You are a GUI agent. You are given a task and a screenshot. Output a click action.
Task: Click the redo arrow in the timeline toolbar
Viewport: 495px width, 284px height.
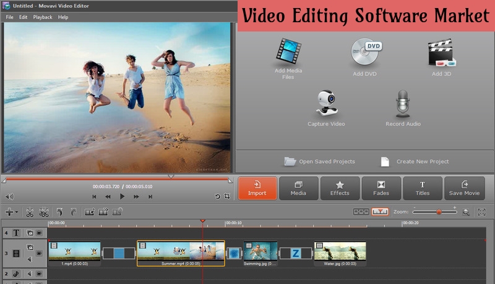[73, 212]
